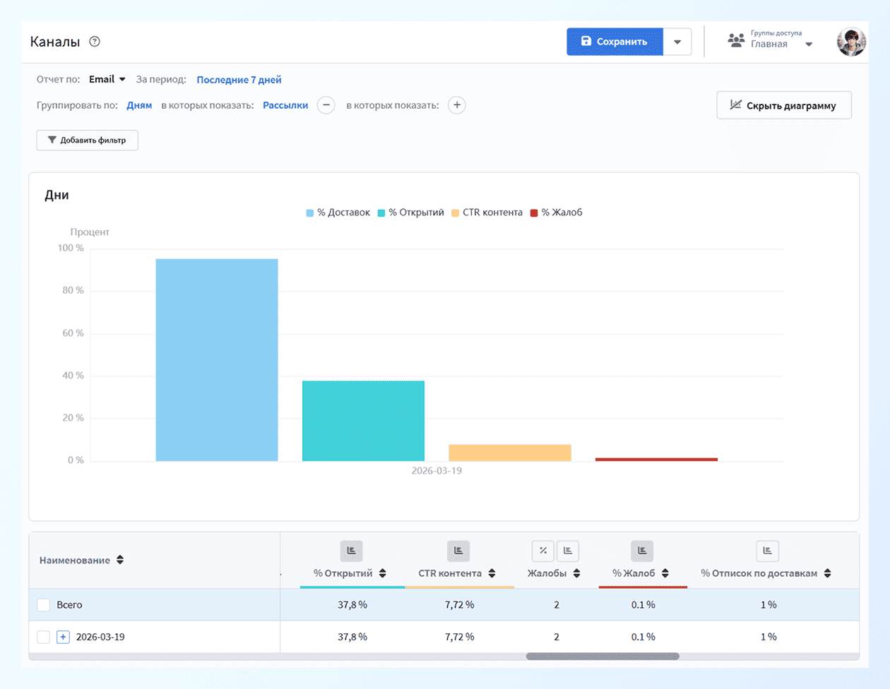890x689 pixels.
Task: Open the Email report type dropdown
Action: 107,80
